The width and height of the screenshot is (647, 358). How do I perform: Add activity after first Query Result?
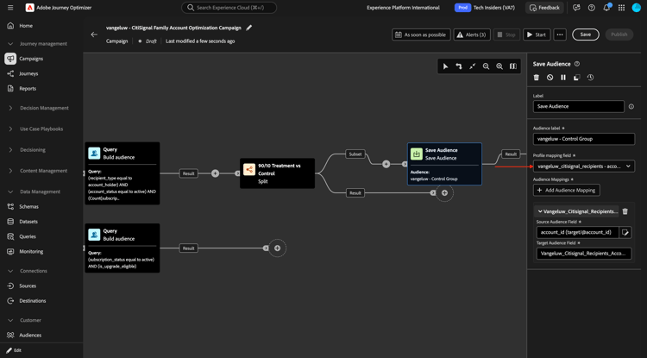(215, 173)
